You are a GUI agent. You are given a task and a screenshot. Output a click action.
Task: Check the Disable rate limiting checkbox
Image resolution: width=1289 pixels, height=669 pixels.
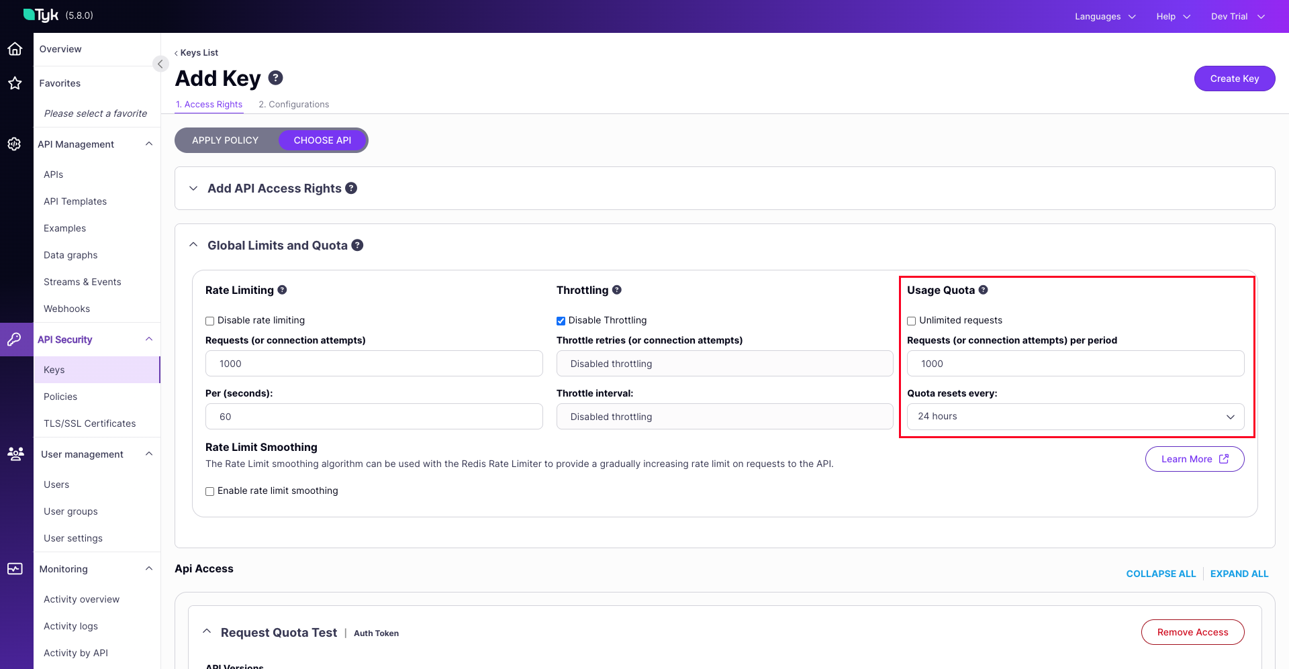(x=209, y=321)
